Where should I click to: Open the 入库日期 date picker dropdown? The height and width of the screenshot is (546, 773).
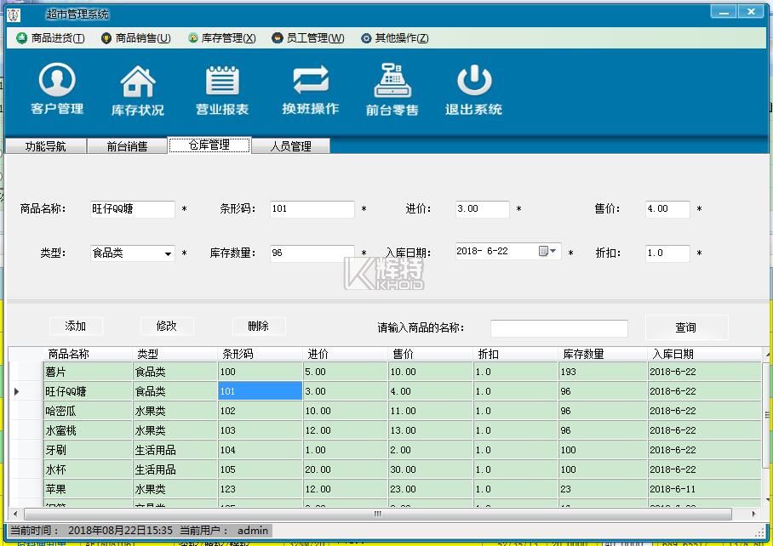tap(553, 251)
